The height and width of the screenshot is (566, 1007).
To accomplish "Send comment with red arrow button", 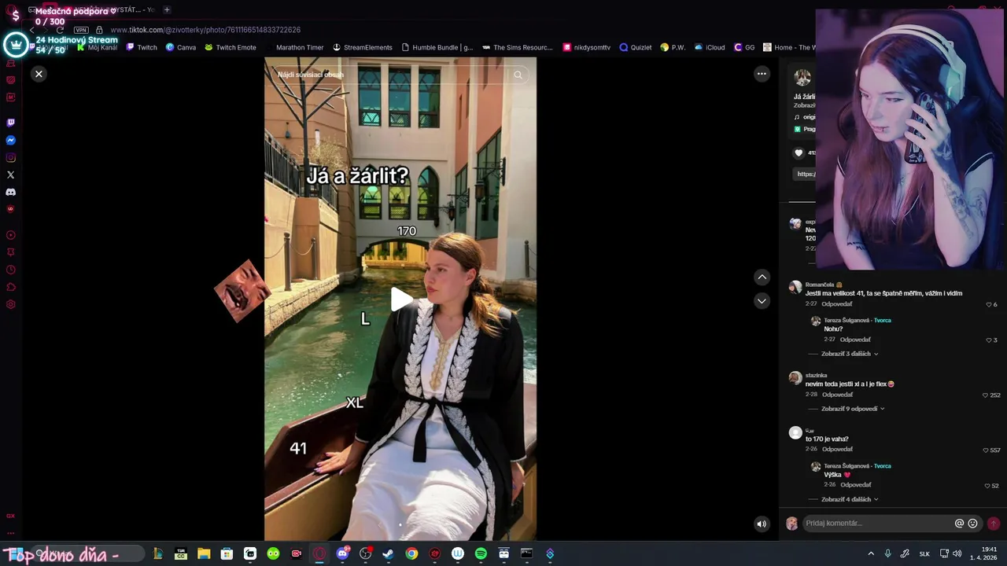I will click(x=994, y=523).
